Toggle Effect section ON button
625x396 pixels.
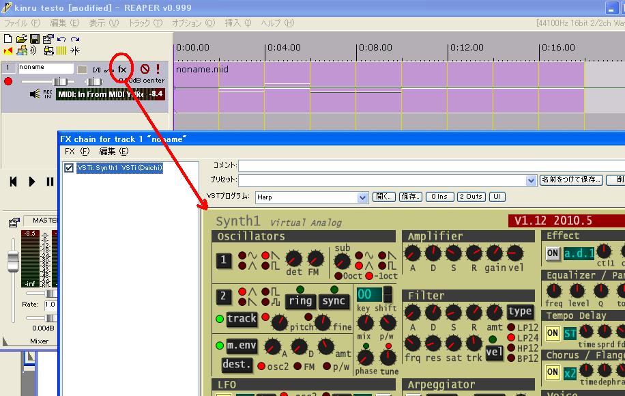point(553,253)
